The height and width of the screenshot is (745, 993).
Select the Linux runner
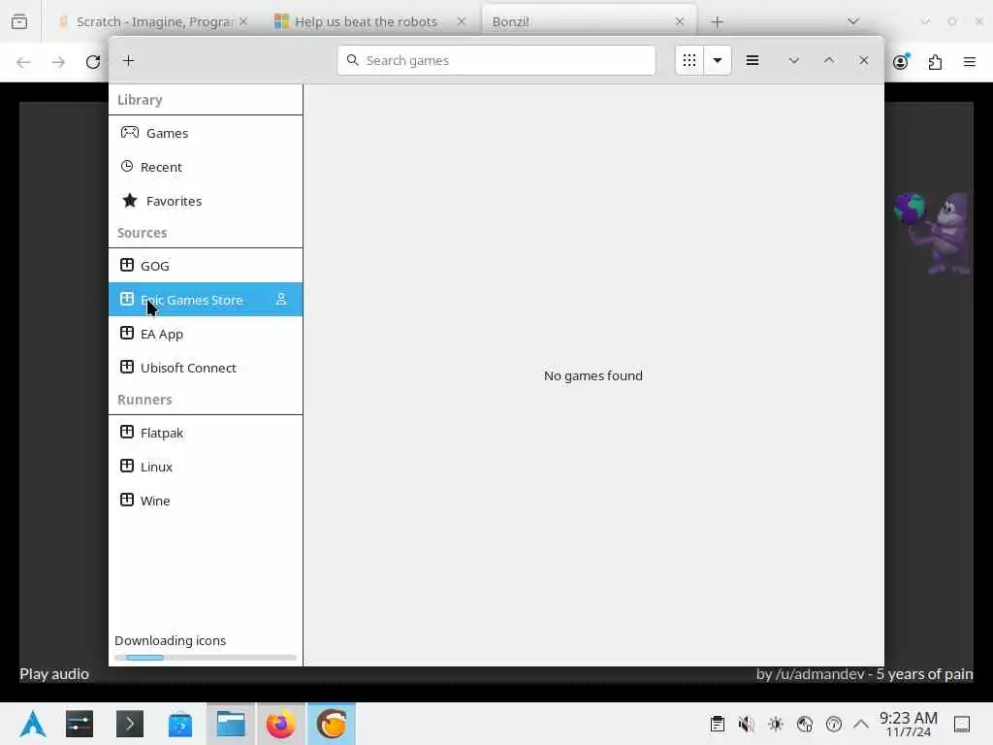click(206, 467)
